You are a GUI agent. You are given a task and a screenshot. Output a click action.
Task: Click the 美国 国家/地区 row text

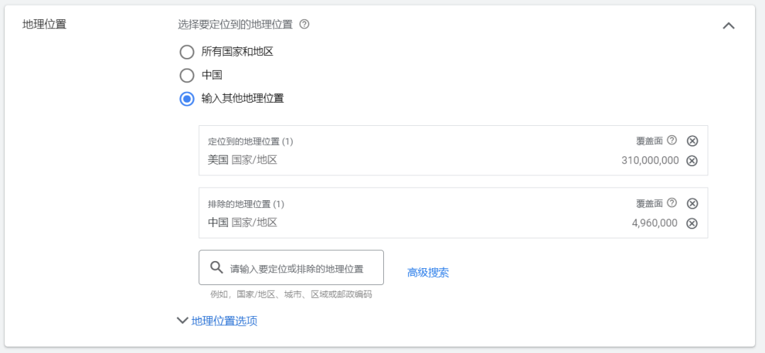[242, 160]
